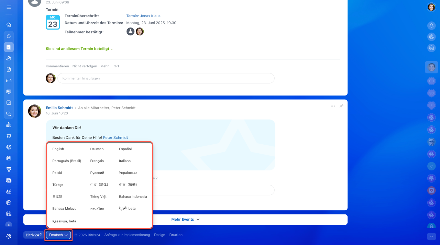The width and height of the screenshot is (440, 245).
Task: Select the highlighted news feed sidebar icon
Action: [9, 47]
